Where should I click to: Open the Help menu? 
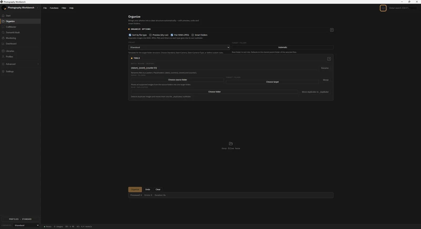pos(71,8)
